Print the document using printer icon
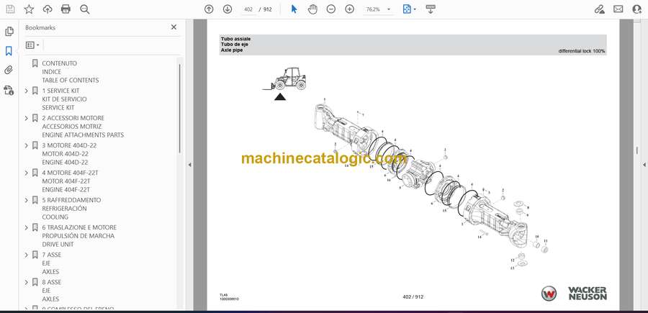 click(66, 9)
